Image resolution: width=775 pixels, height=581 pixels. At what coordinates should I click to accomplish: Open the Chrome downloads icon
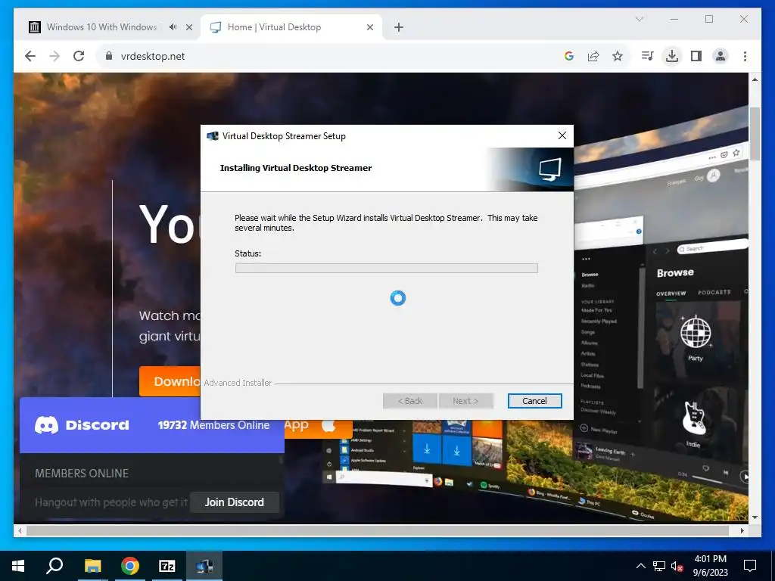click(672, 56)
